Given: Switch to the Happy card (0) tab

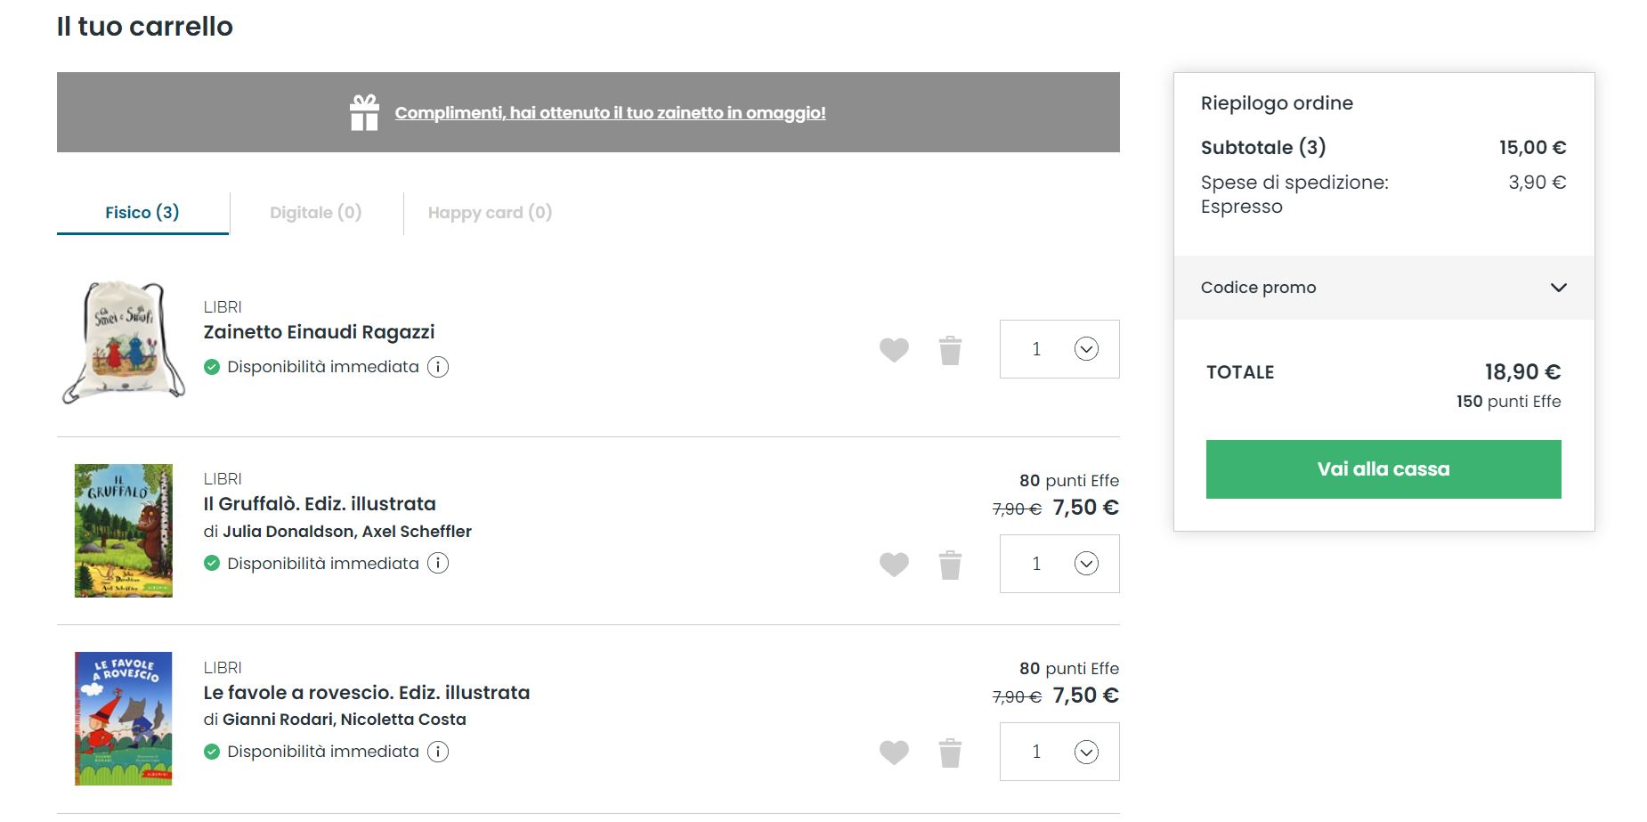Looking at the screenshot, I should point(490,213).
